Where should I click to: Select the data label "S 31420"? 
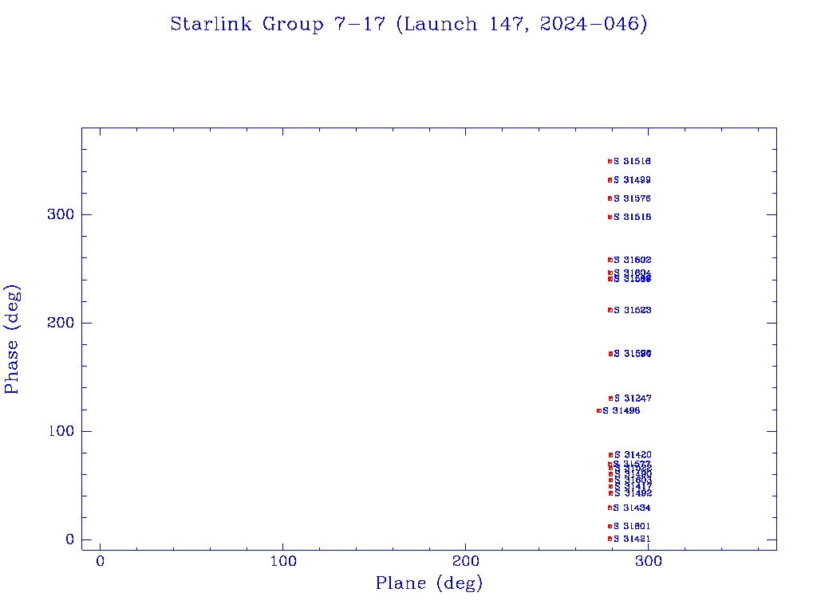click(x=633, y=455)
